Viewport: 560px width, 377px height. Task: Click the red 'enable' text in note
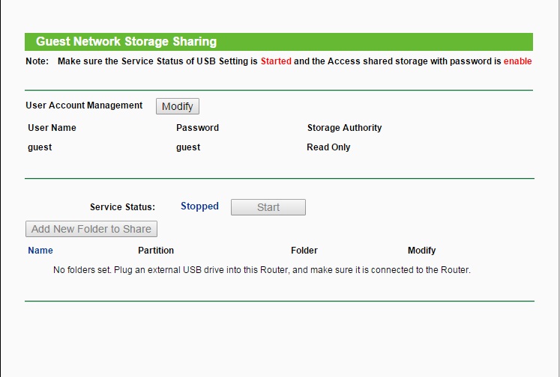(517, 61)
